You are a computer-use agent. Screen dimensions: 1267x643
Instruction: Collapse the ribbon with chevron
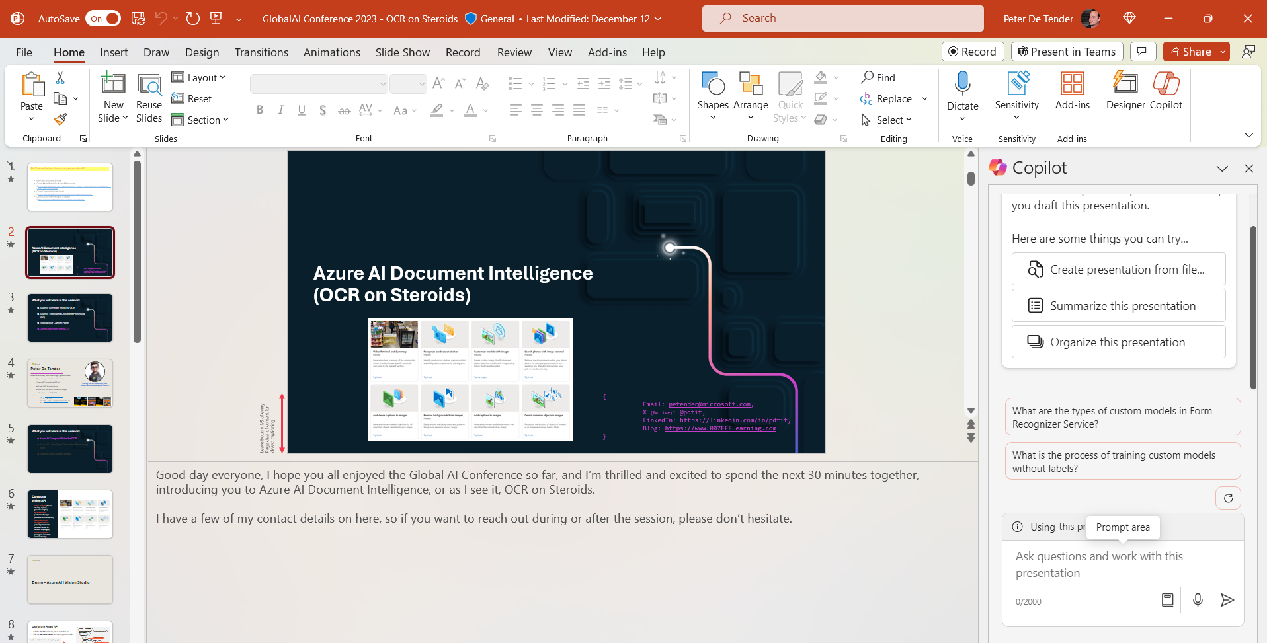(1248, 135)
